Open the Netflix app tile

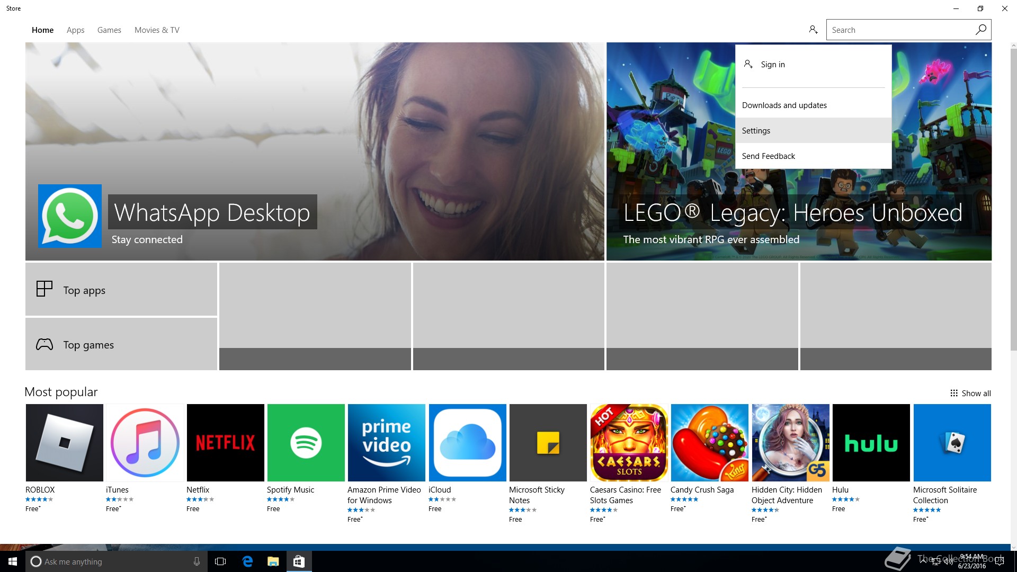pos(226,443)
